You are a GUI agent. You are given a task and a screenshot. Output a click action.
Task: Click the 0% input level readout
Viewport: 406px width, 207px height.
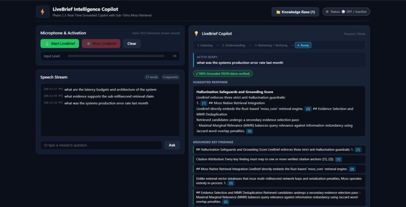click(x=175, y=56)
